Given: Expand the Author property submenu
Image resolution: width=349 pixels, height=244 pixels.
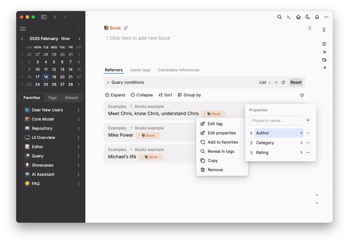Looking at the screenshot, I should [301, 133].
